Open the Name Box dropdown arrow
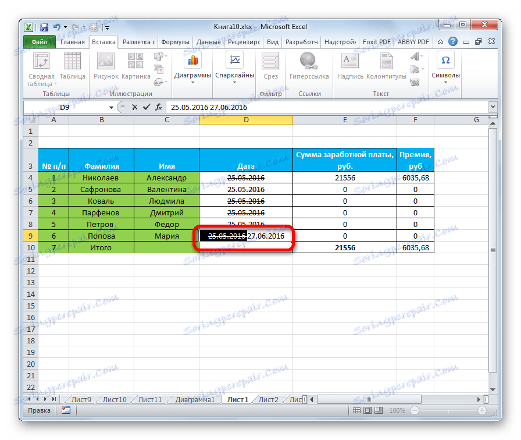This screenshot has width=521, height=440. [x=110, y=108]
